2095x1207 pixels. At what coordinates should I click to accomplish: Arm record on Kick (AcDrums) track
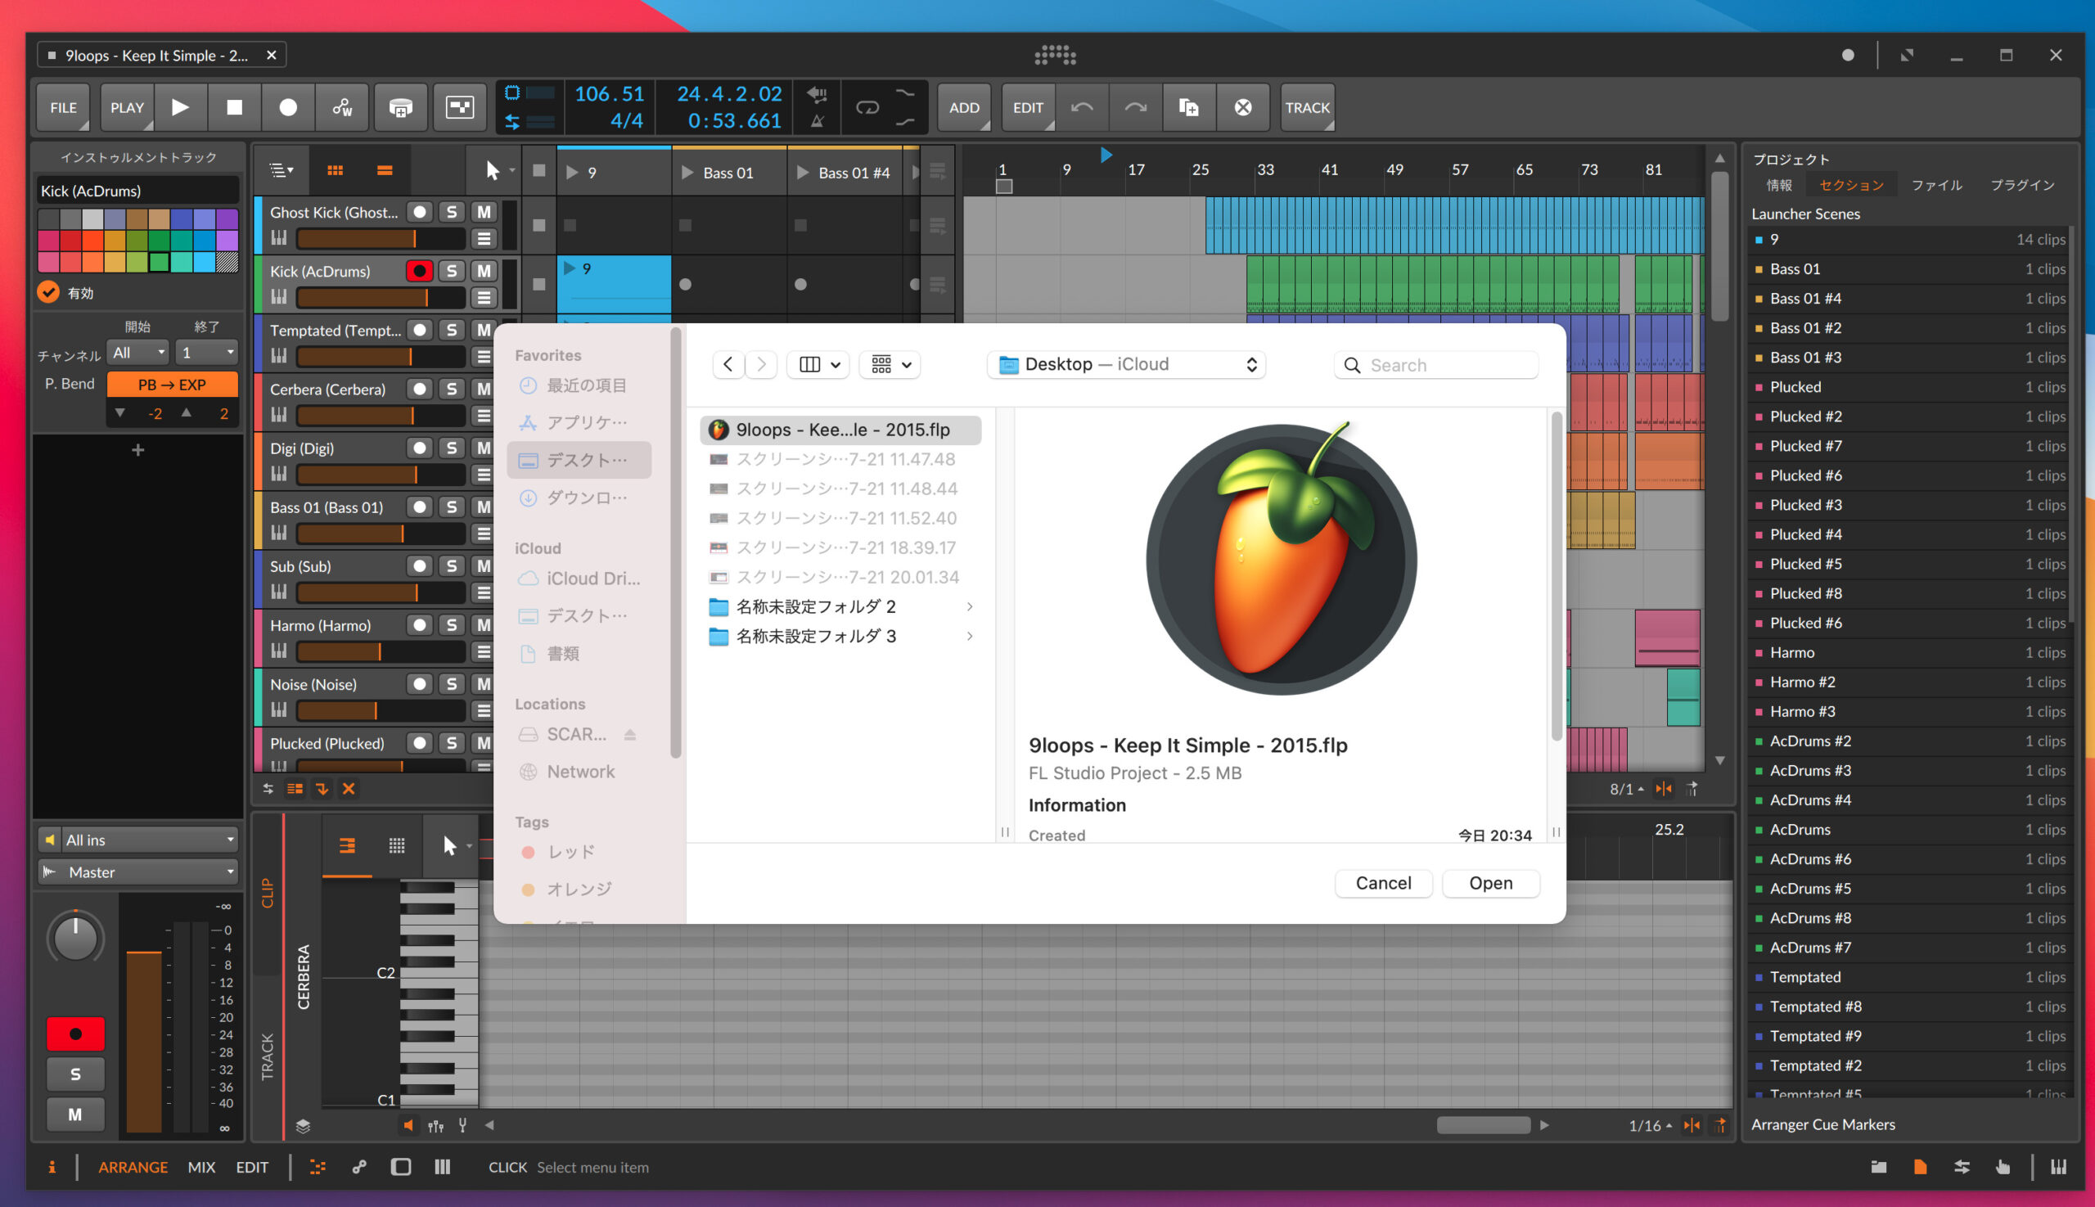click(420, 270)
